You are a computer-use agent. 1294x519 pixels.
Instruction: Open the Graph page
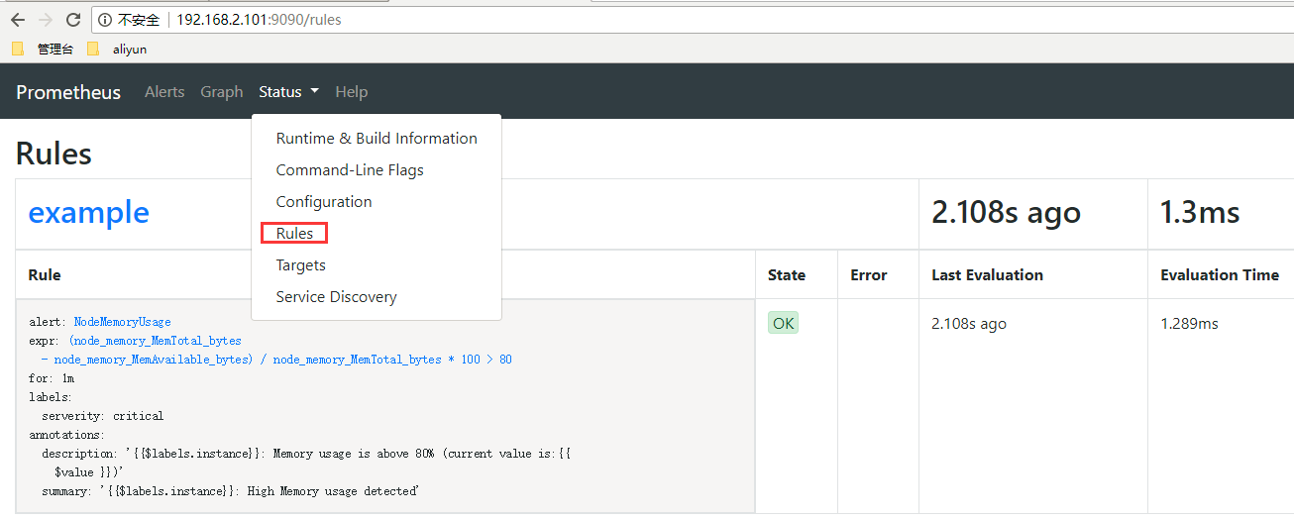click(x=221, y=92)
